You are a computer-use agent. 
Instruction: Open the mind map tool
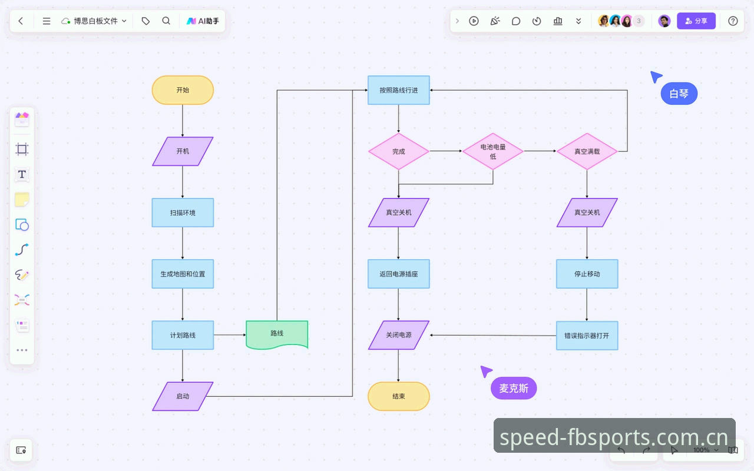22,300
